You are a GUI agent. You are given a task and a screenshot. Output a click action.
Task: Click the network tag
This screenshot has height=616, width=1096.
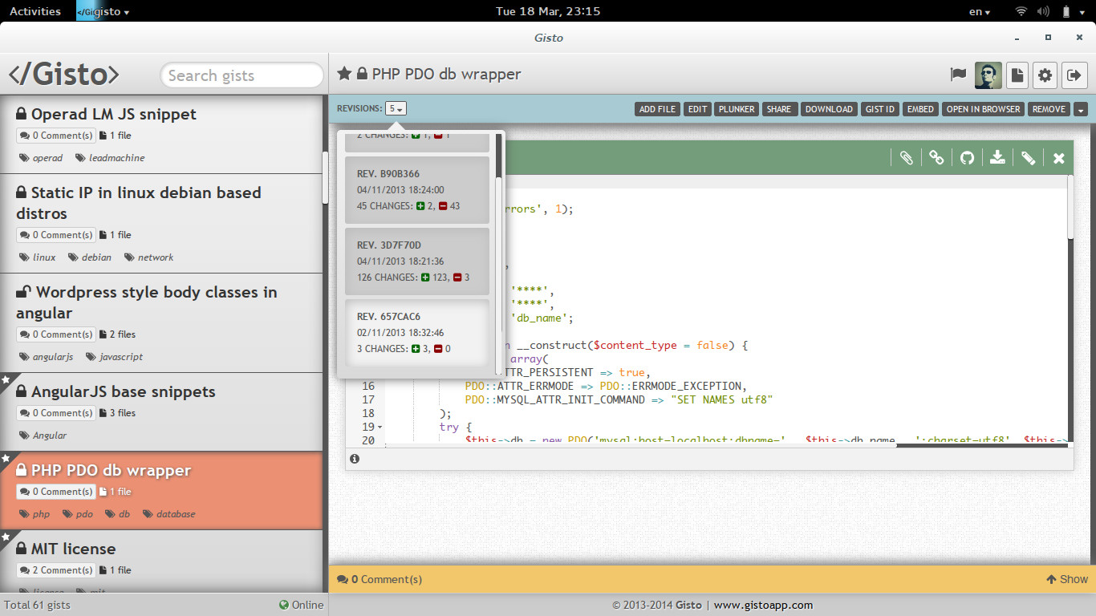(148, 257)
